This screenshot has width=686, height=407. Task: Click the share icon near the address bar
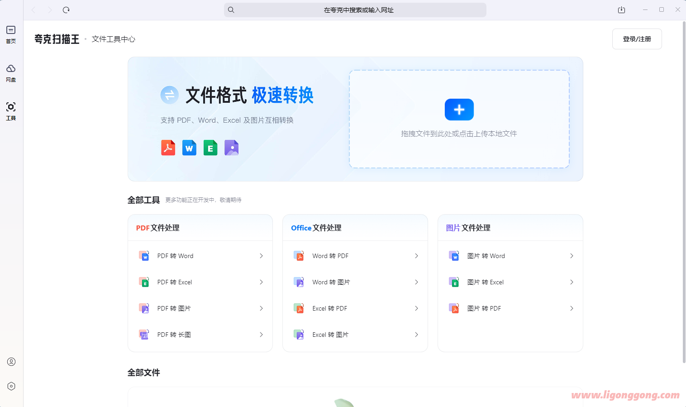(x=621, y=10)
